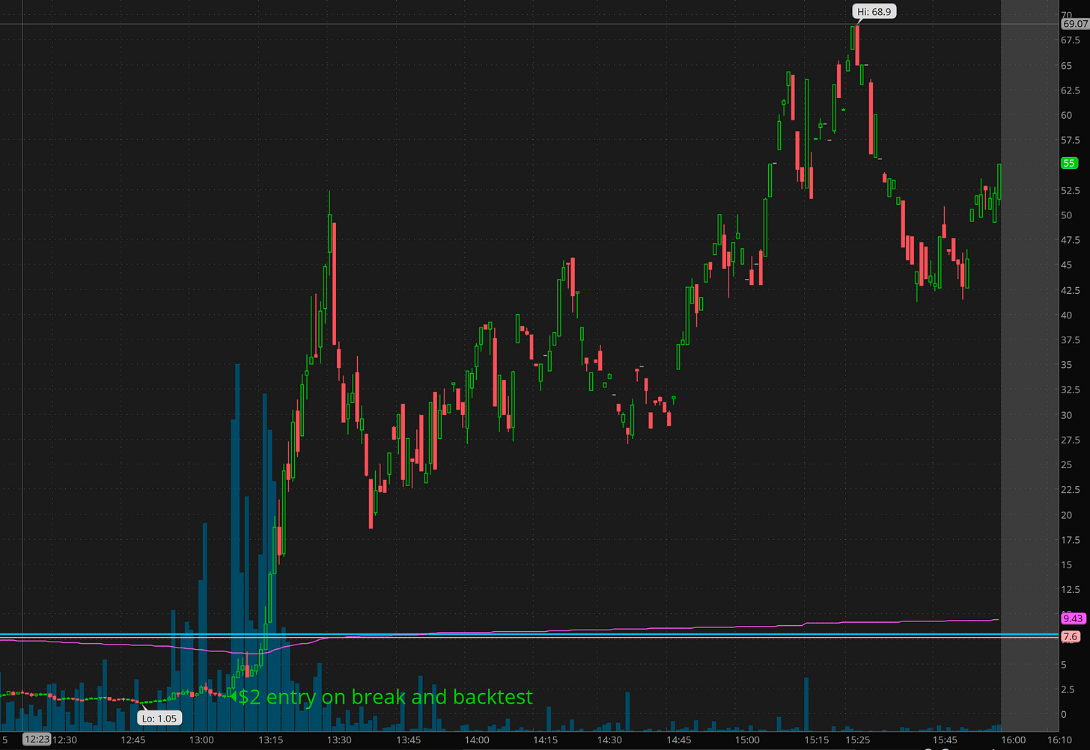Click the "Hi: 68.9" high price bubble
This screenshot has height=750, width=1090.
pyautogui.click(x=874, y=11)
